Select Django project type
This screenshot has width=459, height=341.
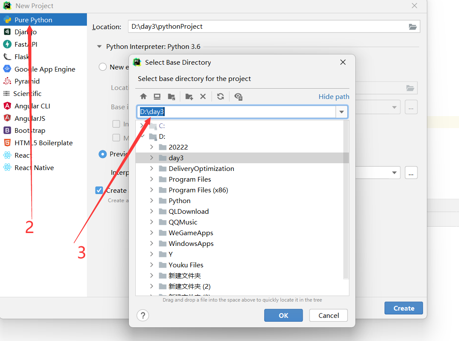click(x=43, y=32)
